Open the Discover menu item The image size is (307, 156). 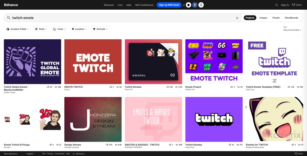pos(109,5)
